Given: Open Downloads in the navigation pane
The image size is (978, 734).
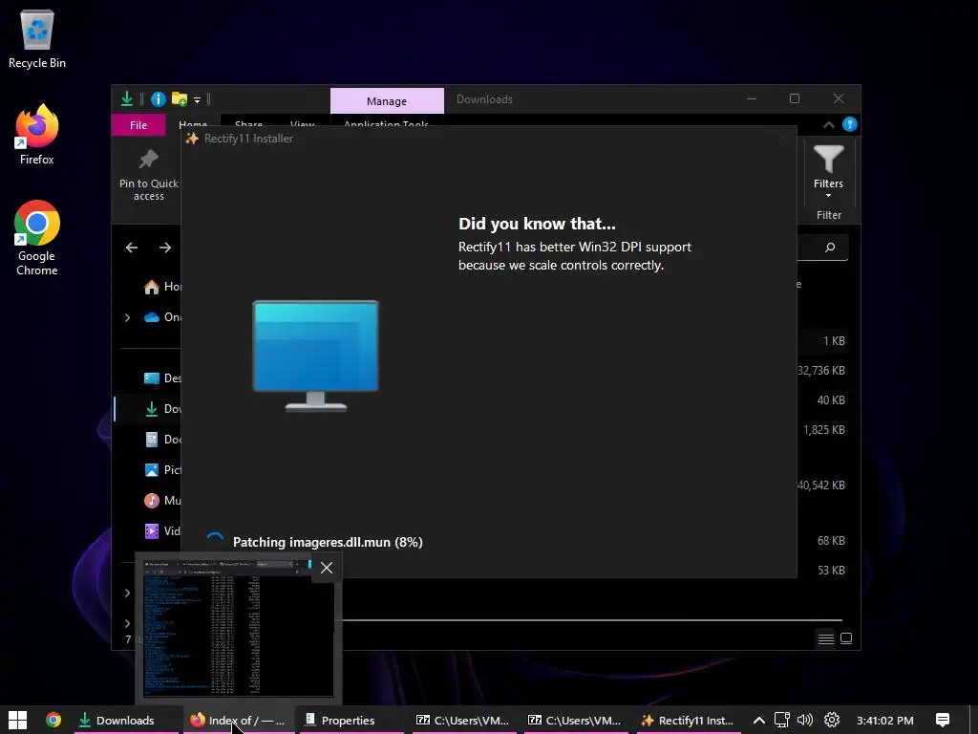Looking at the screenshot, I should point(162,409).
